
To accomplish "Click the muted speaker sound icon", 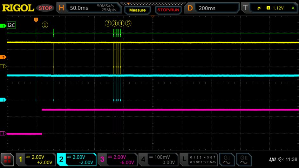I will tap(281, 159).
